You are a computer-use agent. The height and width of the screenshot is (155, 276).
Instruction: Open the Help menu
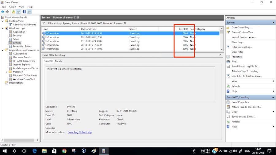tap(30, 7)
